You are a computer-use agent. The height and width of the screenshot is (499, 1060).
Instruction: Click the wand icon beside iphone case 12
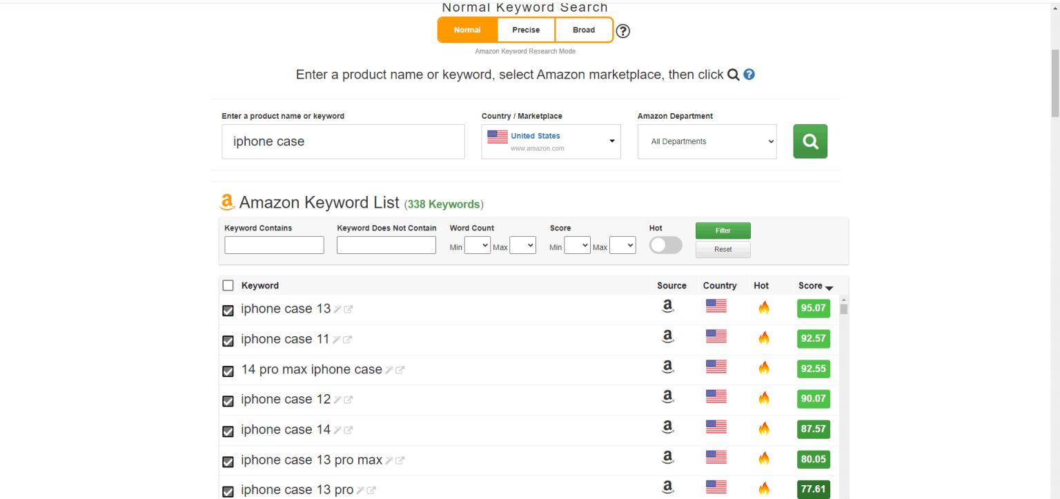(337, 400)
